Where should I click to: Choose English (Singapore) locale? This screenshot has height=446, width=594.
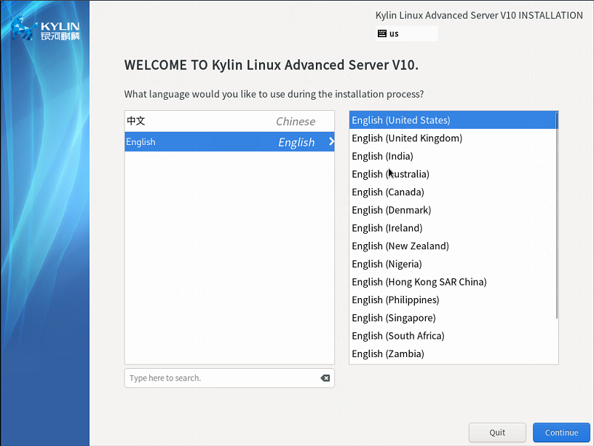pyautogui.click(x=453, y=318)
